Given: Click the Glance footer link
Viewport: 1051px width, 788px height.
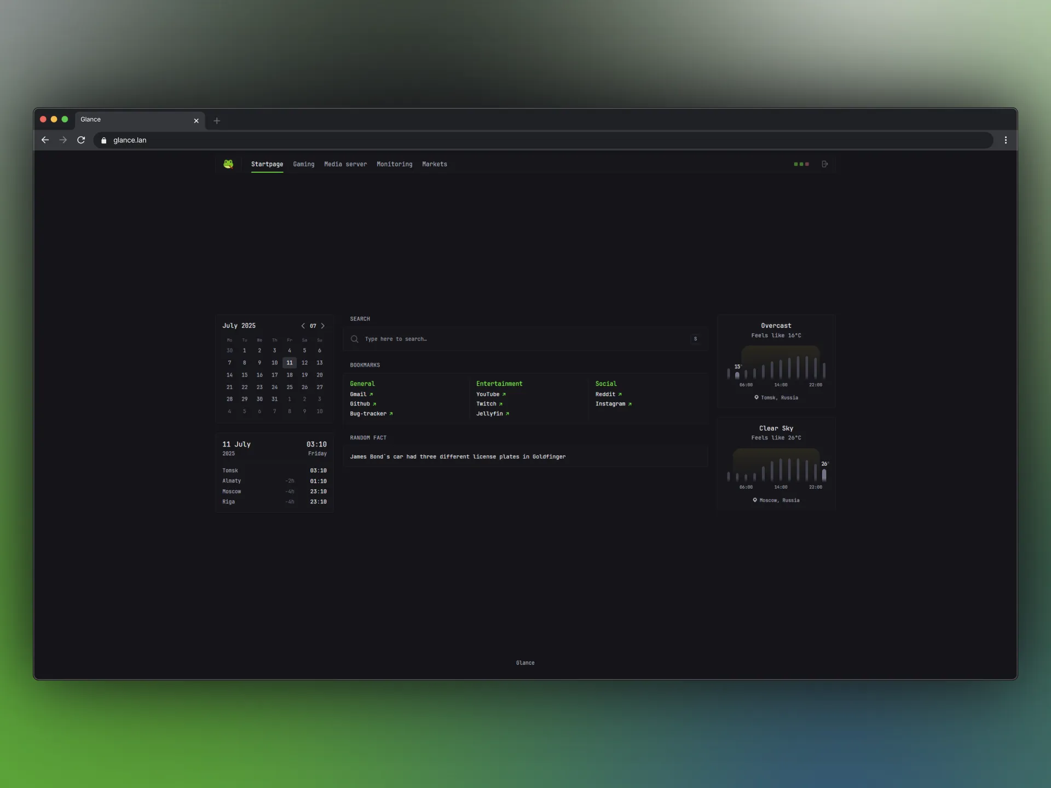Looking at the screenshot, I should 525,663.
